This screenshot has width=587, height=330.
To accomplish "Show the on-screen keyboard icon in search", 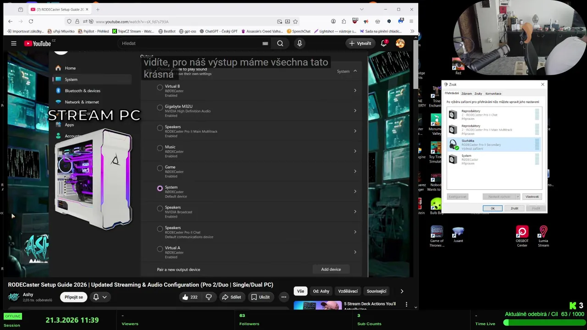I will (265, 43).
